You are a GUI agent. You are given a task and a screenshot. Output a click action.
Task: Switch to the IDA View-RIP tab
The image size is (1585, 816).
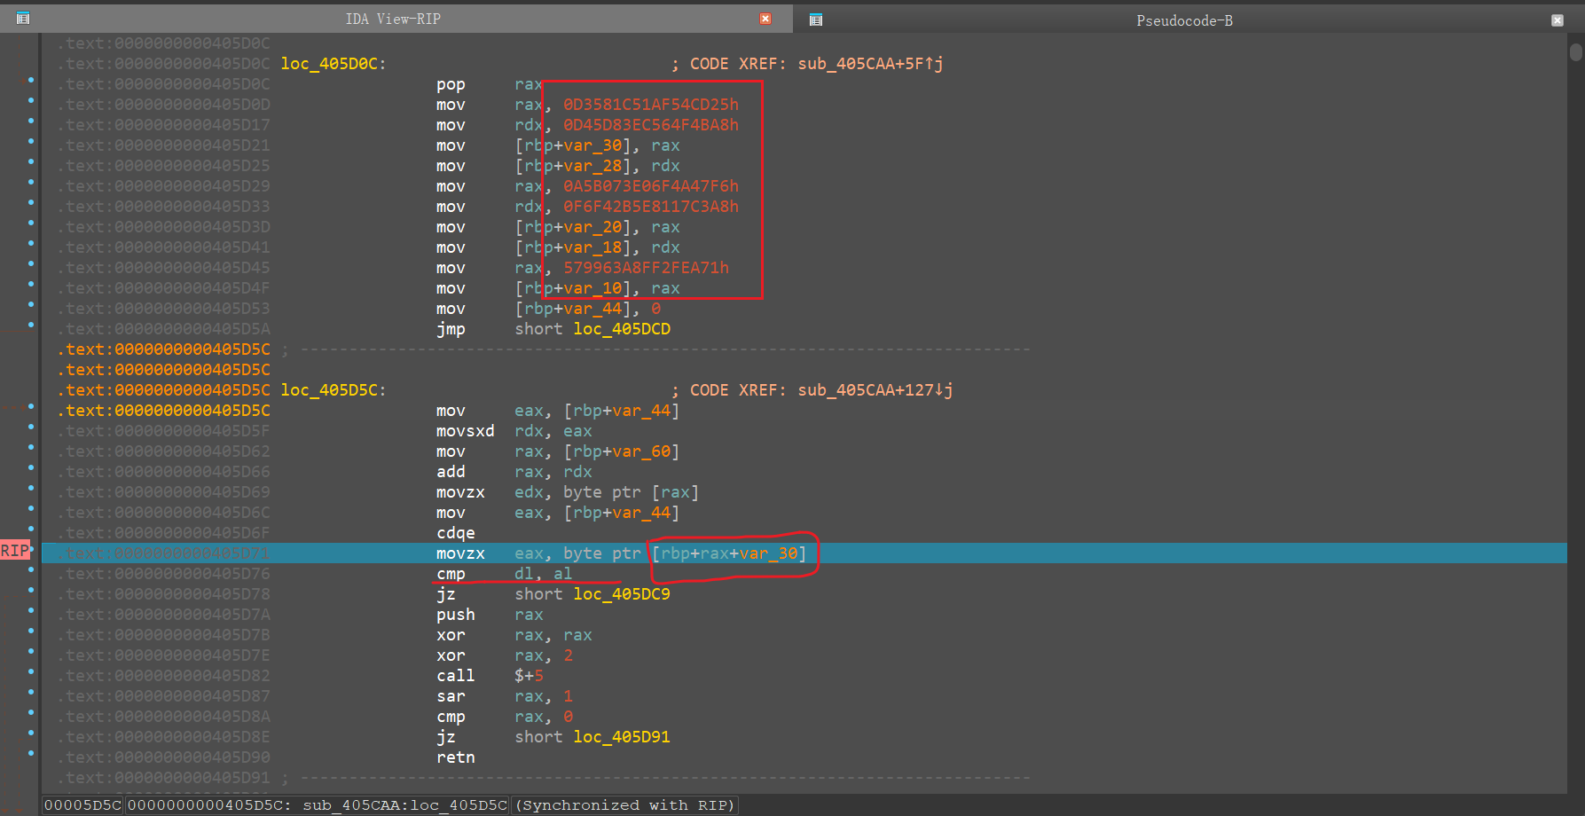393,19
